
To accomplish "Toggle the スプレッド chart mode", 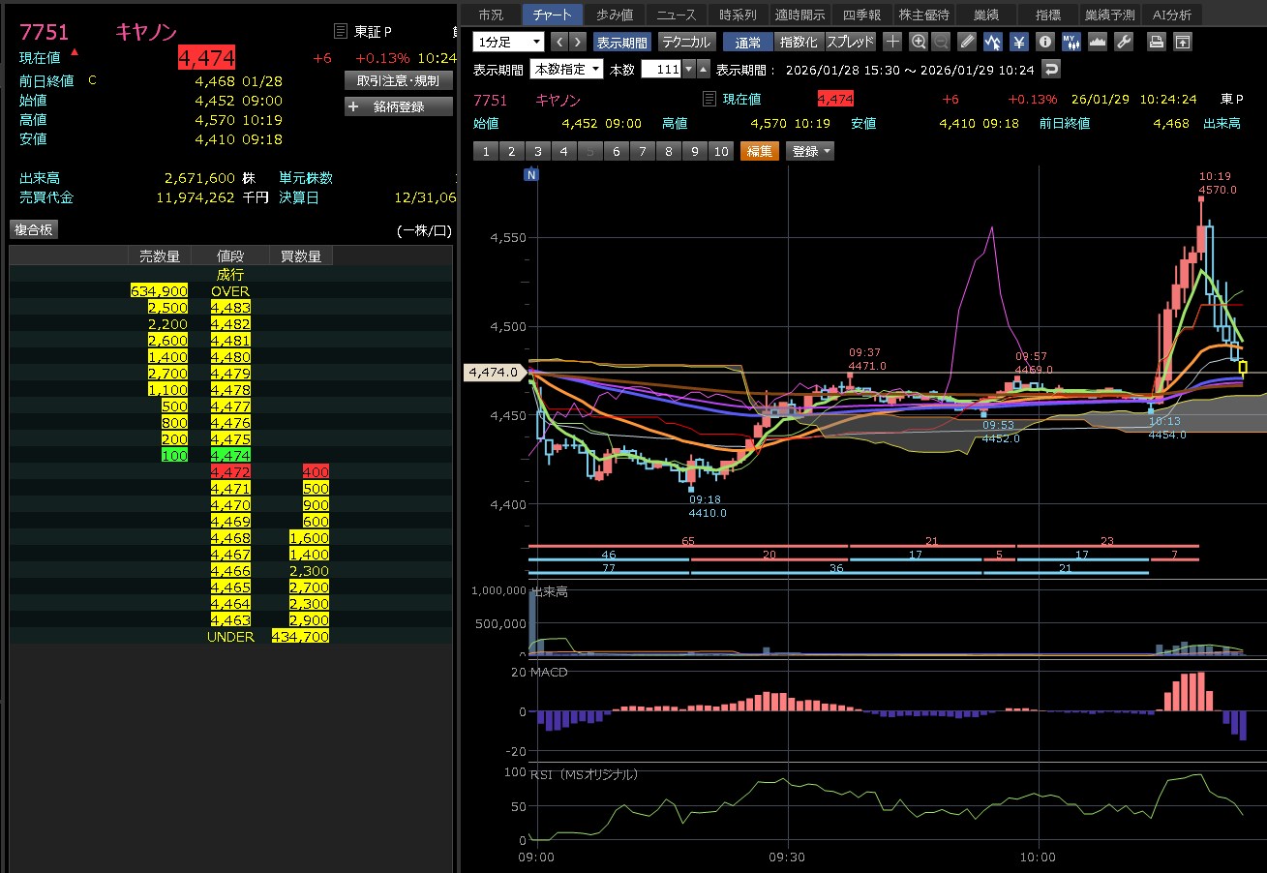I will pyautogui.click(x=850, y=42).
